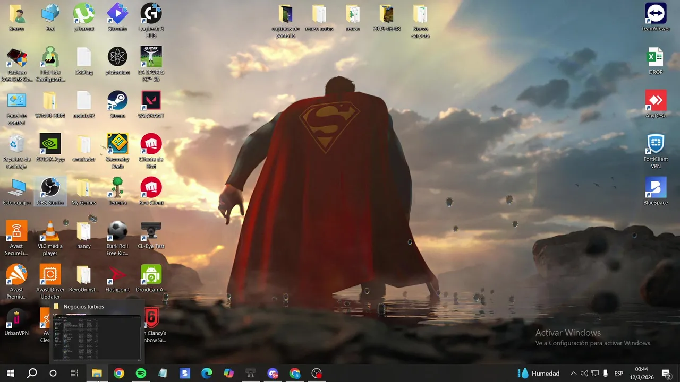The height and width of the screenshot is (382, 680).
Task: Select the FortiClient VPN shortcut
Action: [656, 152]
